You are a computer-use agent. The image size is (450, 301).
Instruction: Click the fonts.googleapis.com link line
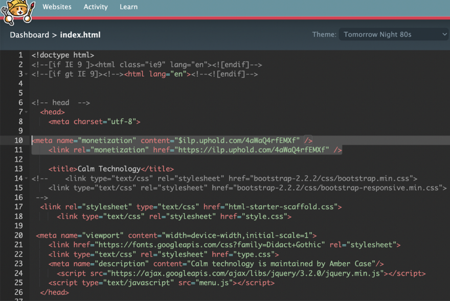tap(224, 245)
